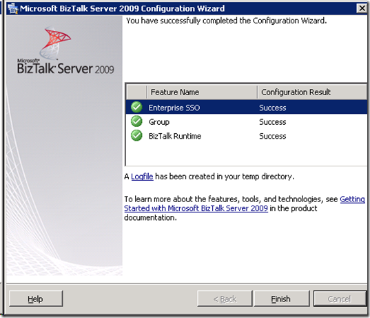Select the Enterprise SSO feature row

coord(247,108)
